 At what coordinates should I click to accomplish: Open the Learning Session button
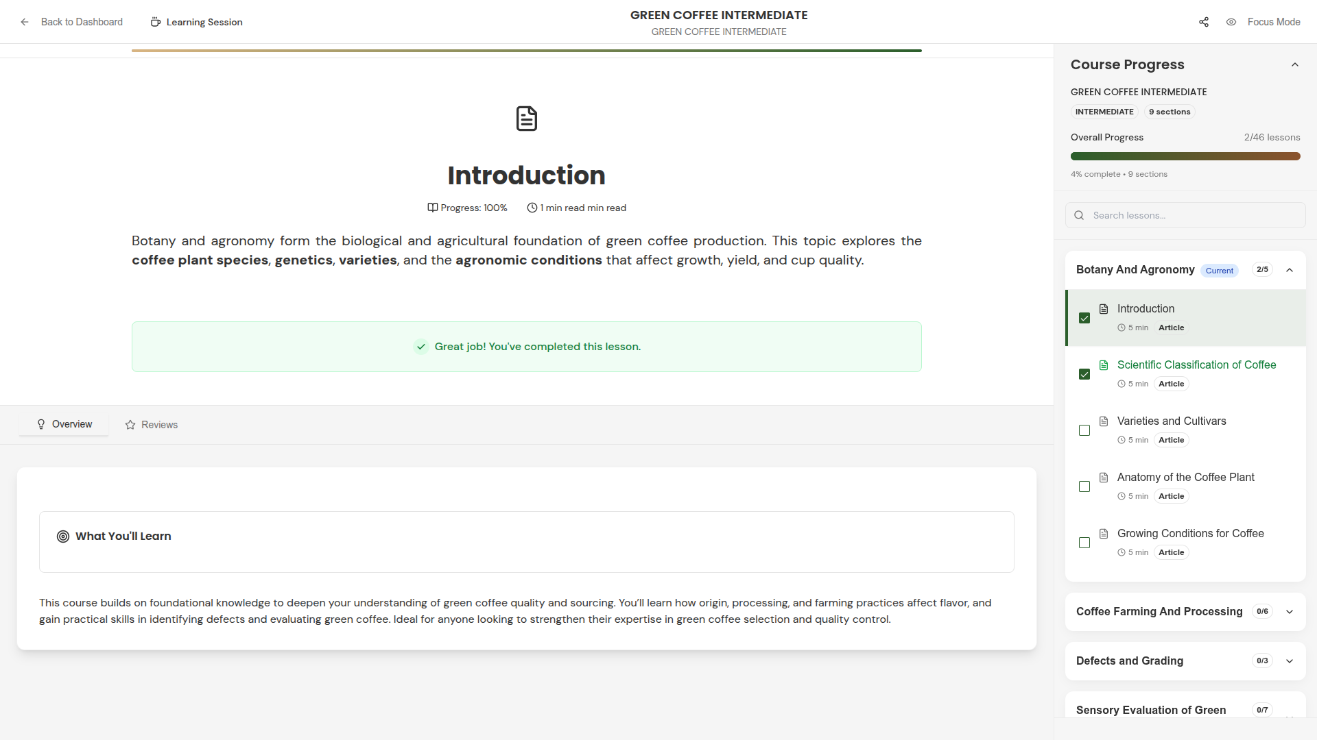click(x=196, y=22)
